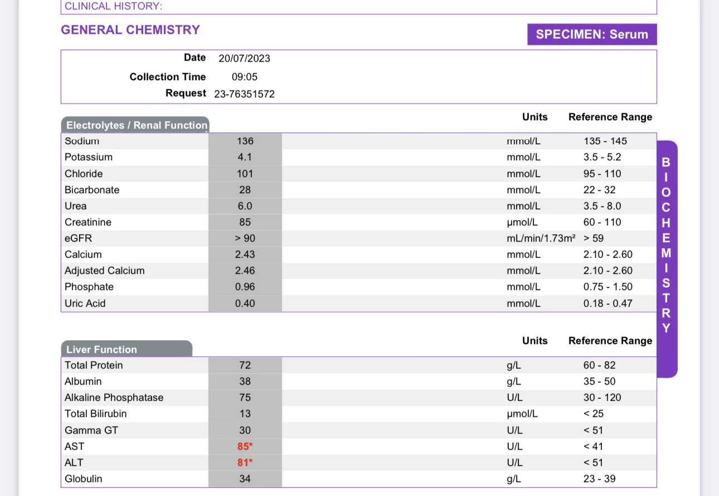This screenshot has width=719, height=496.
Task: Click the eGFR result value > 90
Action: [x=245, y=238]
